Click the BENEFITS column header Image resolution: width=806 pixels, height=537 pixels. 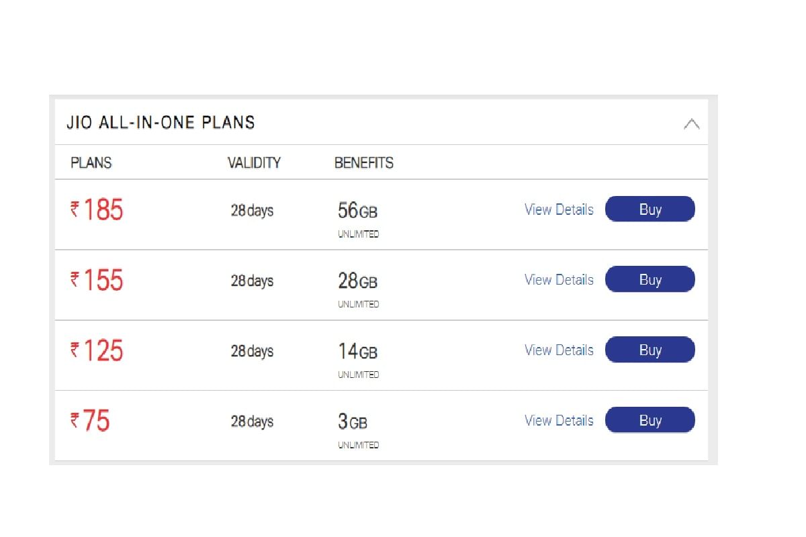(x=365, y=162)
